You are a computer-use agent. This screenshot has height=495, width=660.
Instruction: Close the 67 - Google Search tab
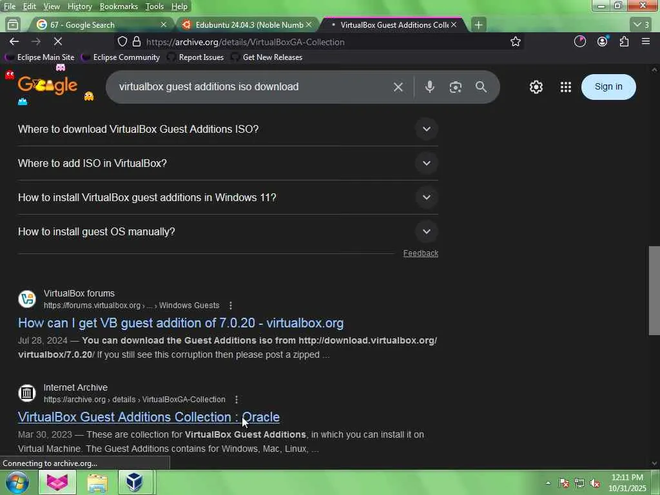point(164,25)
